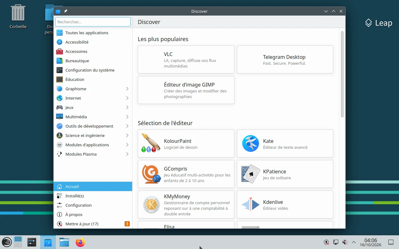Select the Science et ingénierie category
Image resolution: width=399 pixels, height=249 pixels.
click(x=93, y=135)
